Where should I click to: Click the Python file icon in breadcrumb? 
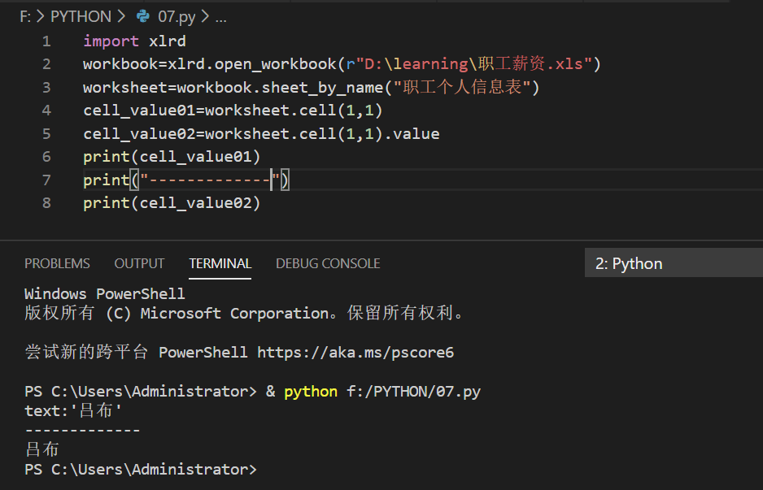[x=142, y=16]
